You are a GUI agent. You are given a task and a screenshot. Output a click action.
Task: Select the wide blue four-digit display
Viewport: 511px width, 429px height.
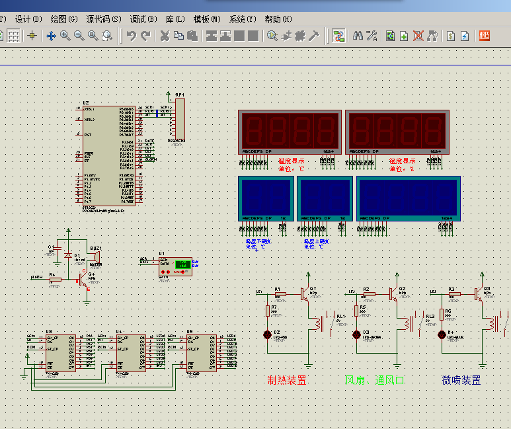tap(409, 198)
